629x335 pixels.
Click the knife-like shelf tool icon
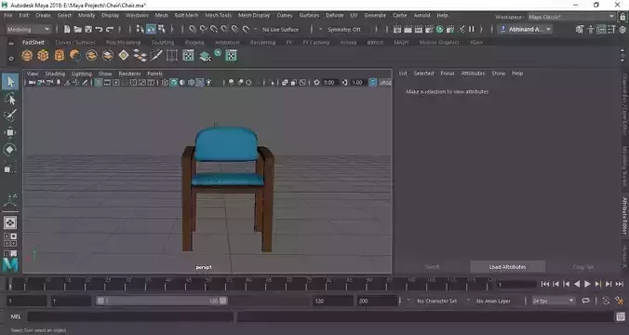(x=156, y=55)
